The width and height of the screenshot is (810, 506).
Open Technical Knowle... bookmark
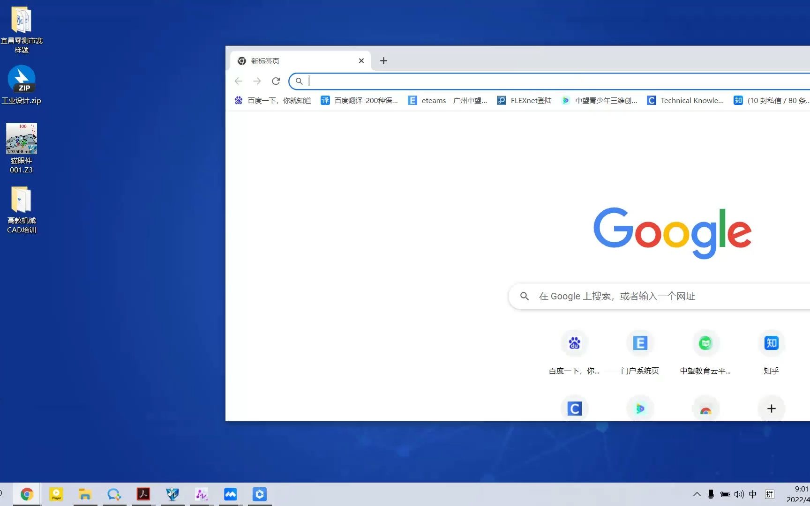(686, 100)
